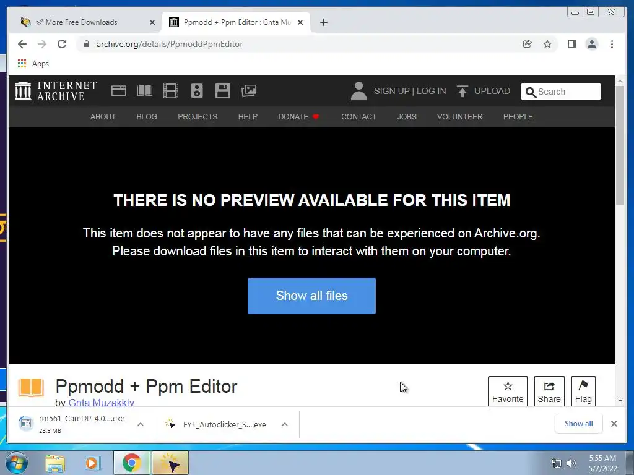
Task: Click the Favorite button
Action: tap(508, 392)
